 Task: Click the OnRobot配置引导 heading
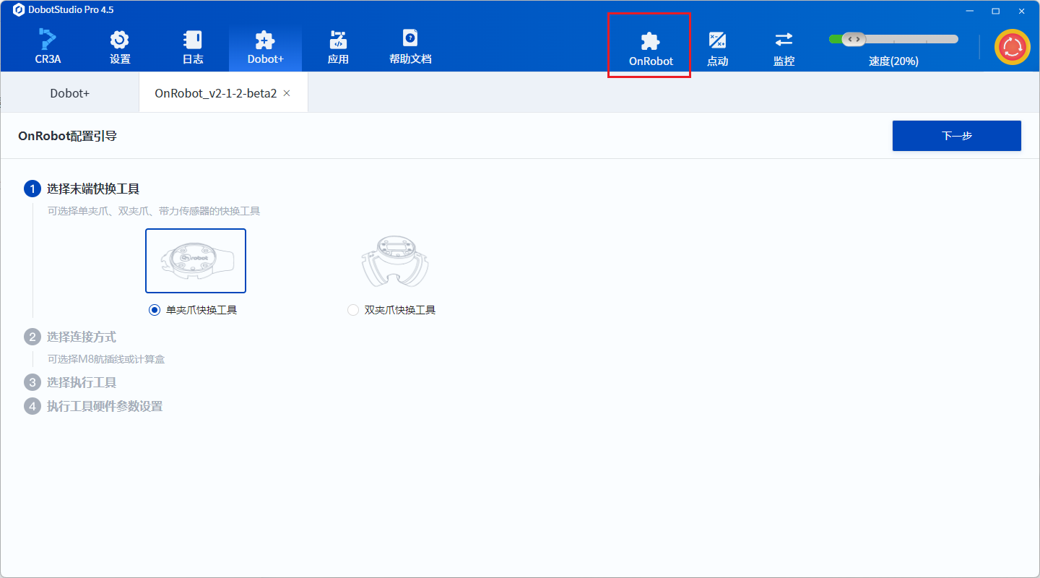[67, 136]
